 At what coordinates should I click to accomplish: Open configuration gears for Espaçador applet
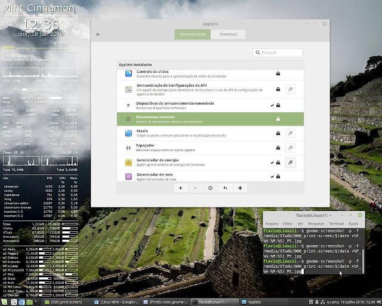point(290,148)
